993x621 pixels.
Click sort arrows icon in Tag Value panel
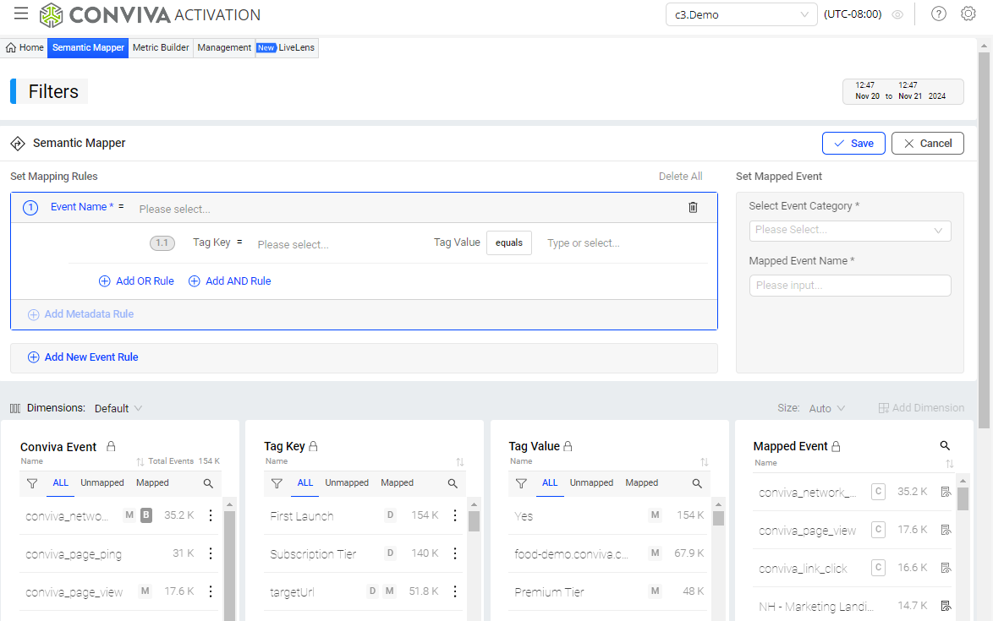point(705,462)
